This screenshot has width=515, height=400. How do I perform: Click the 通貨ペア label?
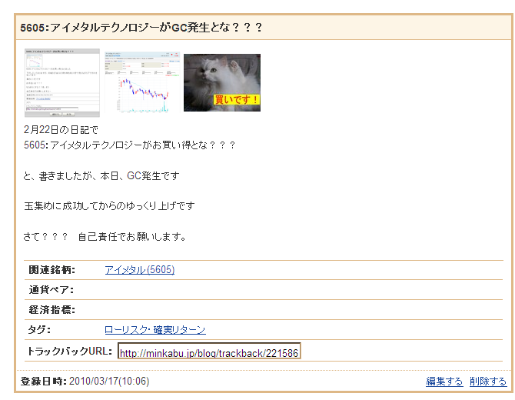point(51,290)
